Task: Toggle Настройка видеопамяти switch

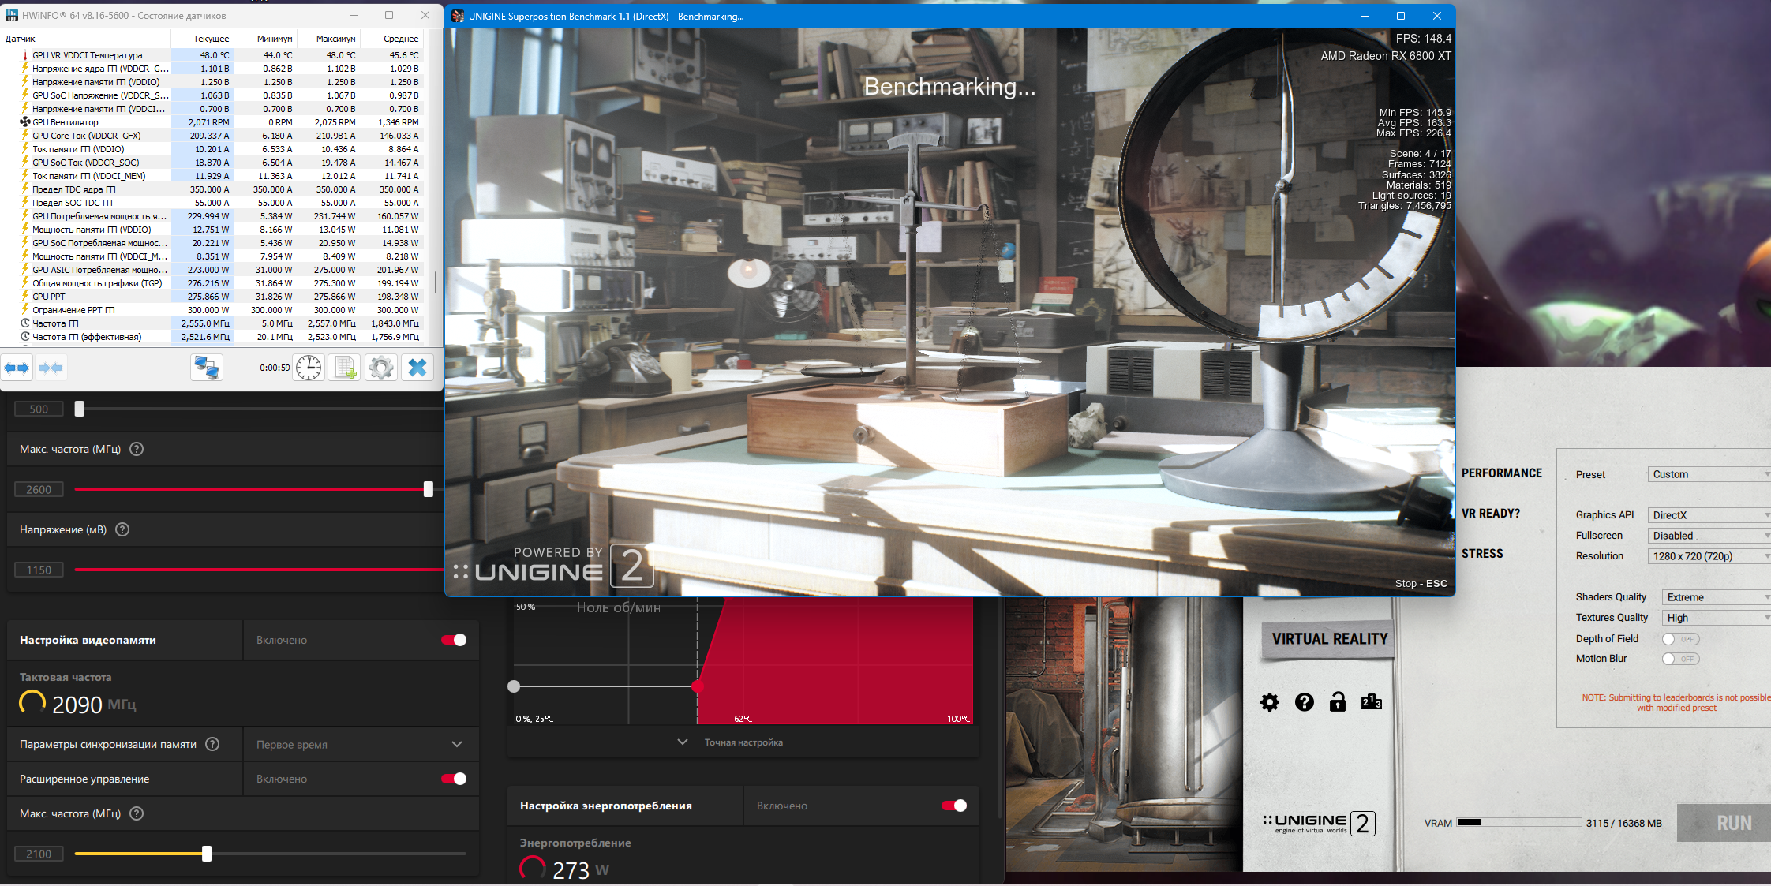Action: click(454, 640)
